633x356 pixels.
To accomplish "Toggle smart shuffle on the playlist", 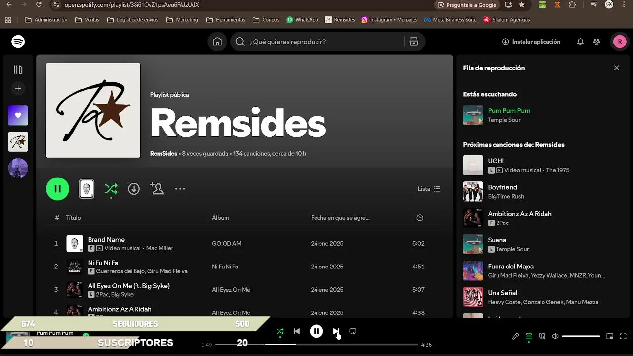I will point(111,189).
